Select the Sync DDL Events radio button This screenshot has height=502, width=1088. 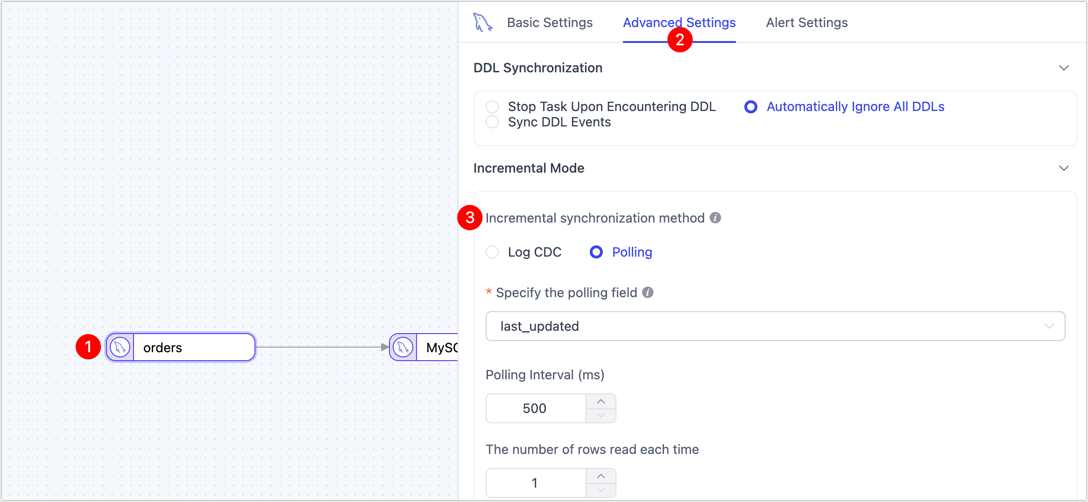tap(492, 122)
